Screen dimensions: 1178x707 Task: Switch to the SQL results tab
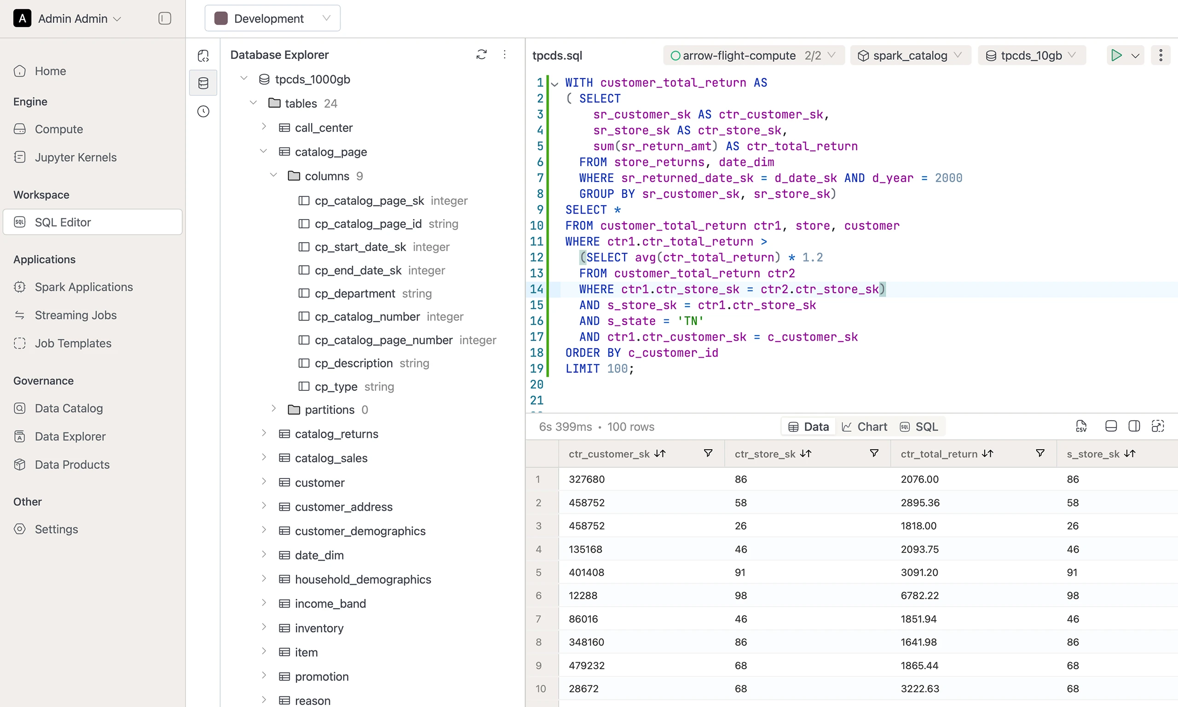tap(919, 426)
